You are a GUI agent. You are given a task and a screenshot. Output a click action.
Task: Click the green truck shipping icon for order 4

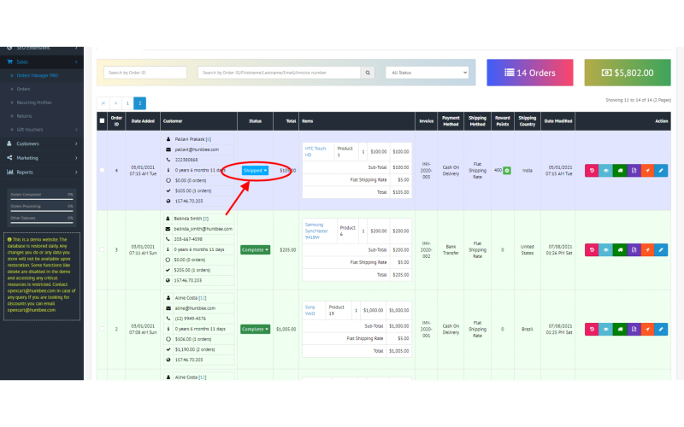click(x=619, y=170)
